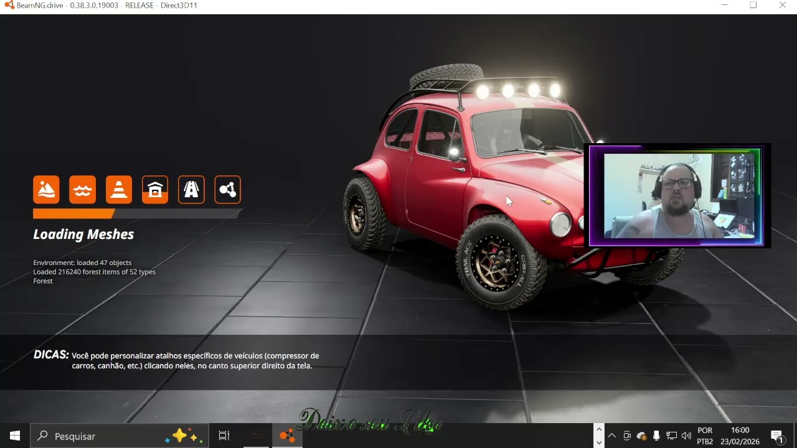The height and width of the screenshot is (448, 797).
Task: Click the traffic cone loading stage icon
Action: pyautogui.click(x=118, y=190)
